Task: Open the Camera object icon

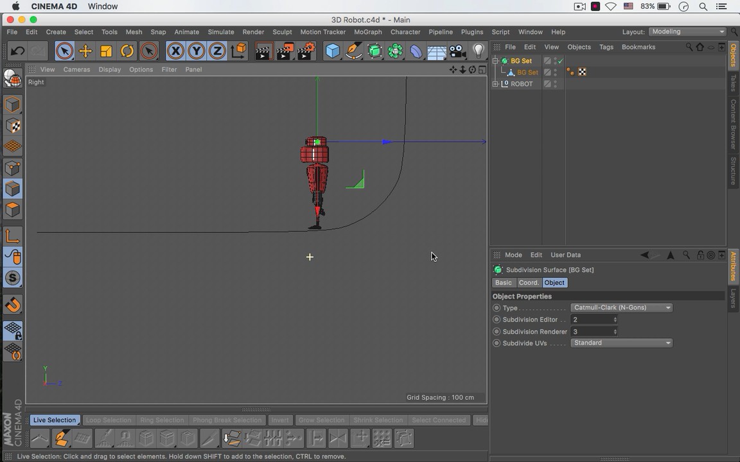Action: (x=457, y=51)
